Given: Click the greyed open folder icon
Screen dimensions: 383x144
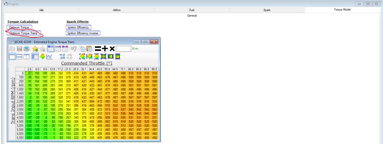Looking at the screenshot, I should pyautogui.click(x=12, y=48).
